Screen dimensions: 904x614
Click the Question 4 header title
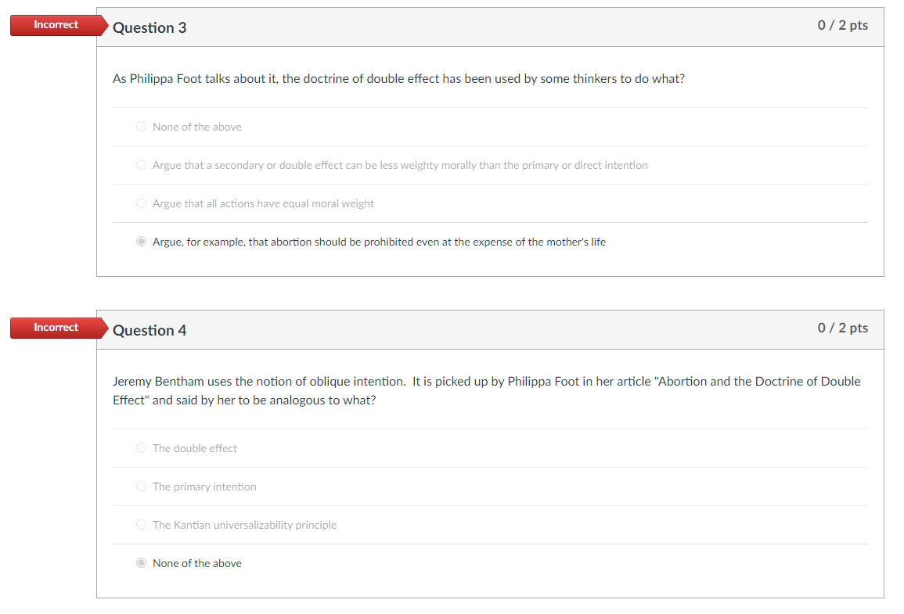pyautogui.click(x=150, y=330)
